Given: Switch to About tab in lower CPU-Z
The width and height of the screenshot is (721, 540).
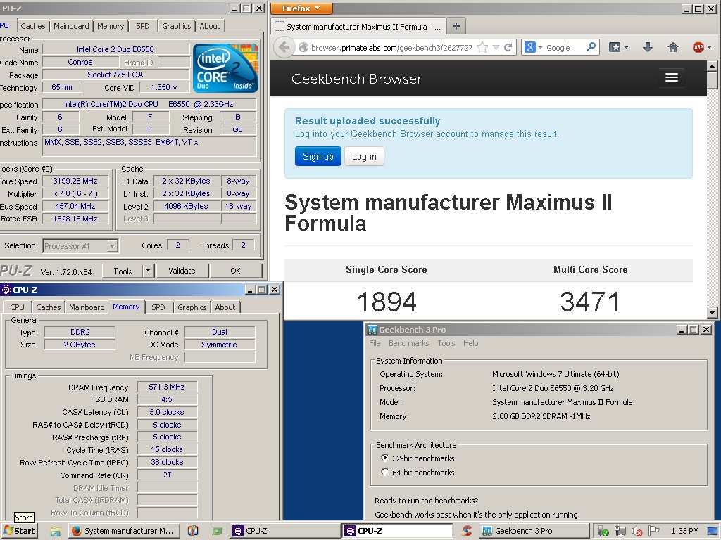Looking at the screenshot, I should click(x=225, y=307).
